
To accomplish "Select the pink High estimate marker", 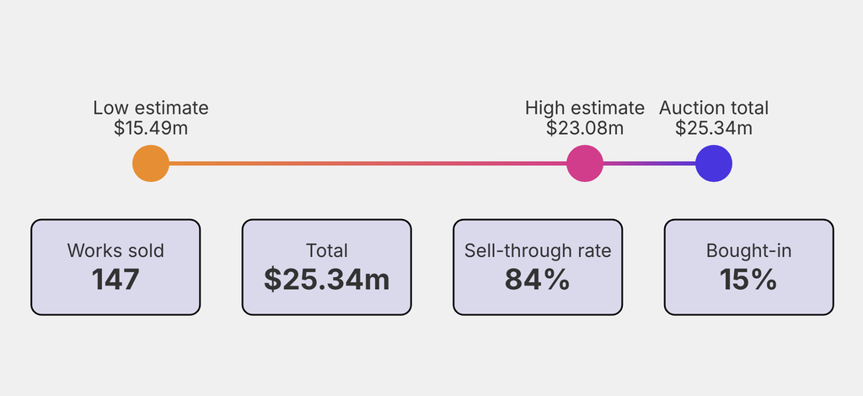I will coord(585,163).
